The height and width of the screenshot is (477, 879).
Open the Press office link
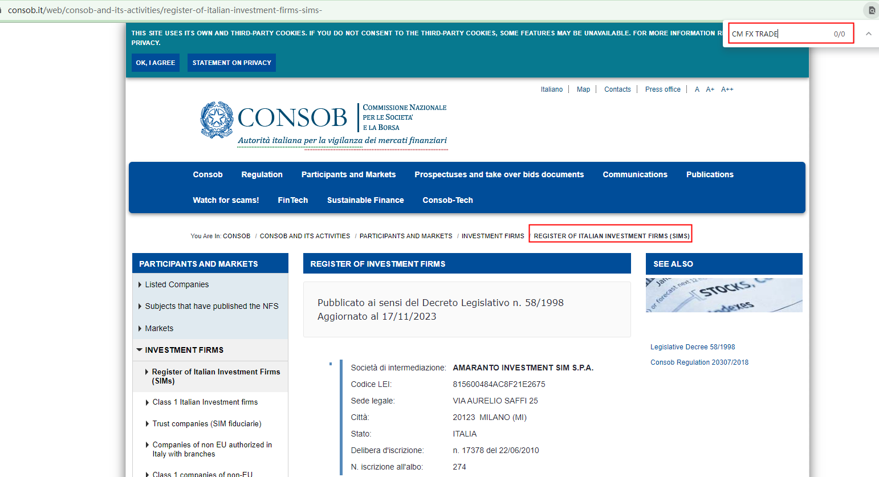(x=663, y=89)
